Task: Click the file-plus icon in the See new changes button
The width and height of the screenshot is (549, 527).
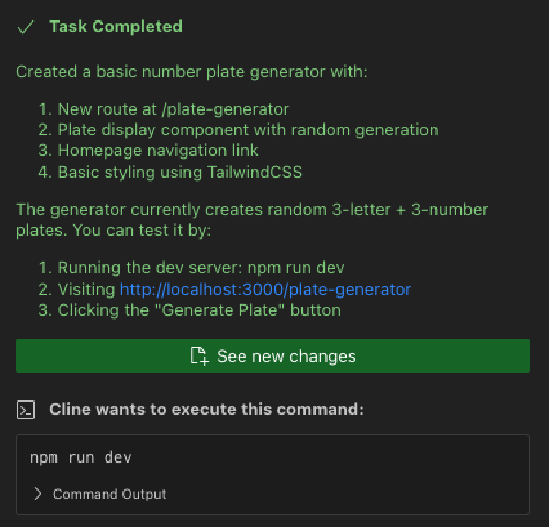Action: point(199,357)
